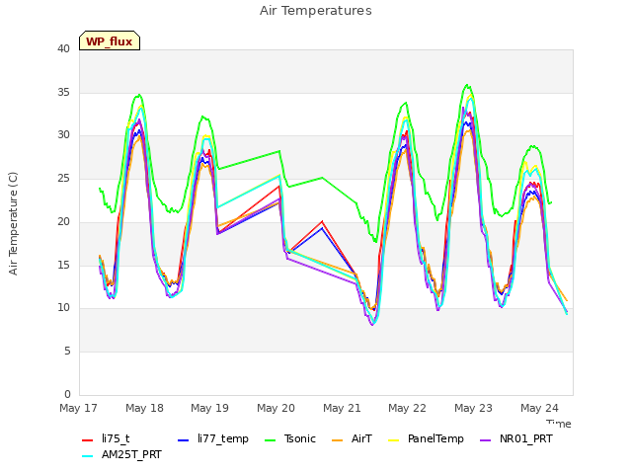Click the 15 y-axis tick label
Screen dimensions: 632x474
[x=63, y=265]
